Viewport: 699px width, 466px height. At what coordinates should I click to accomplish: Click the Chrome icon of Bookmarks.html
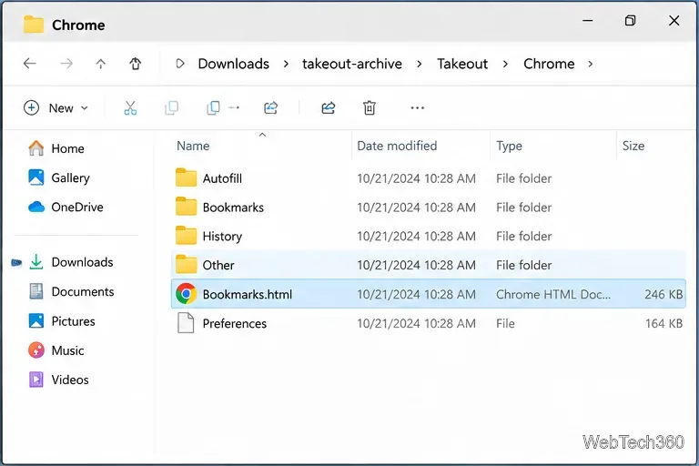click(x=186, y=294)
